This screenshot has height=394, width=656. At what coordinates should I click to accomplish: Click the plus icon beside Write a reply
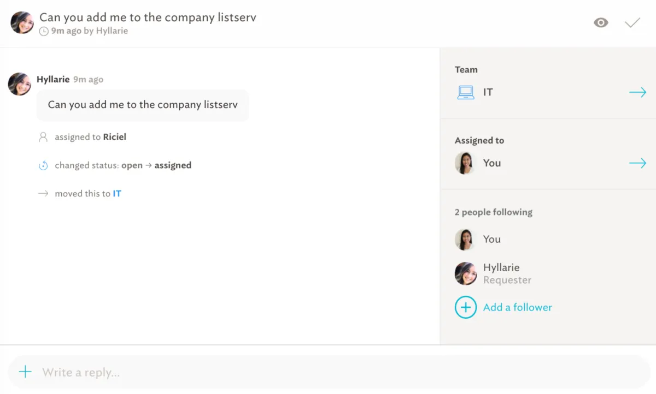coord(25,372)
